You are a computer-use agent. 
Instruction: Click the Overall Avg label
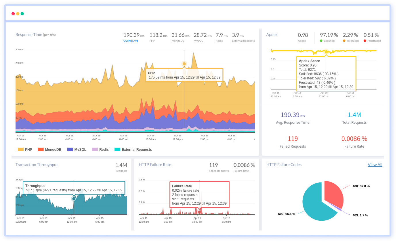(x=131, y=41)
